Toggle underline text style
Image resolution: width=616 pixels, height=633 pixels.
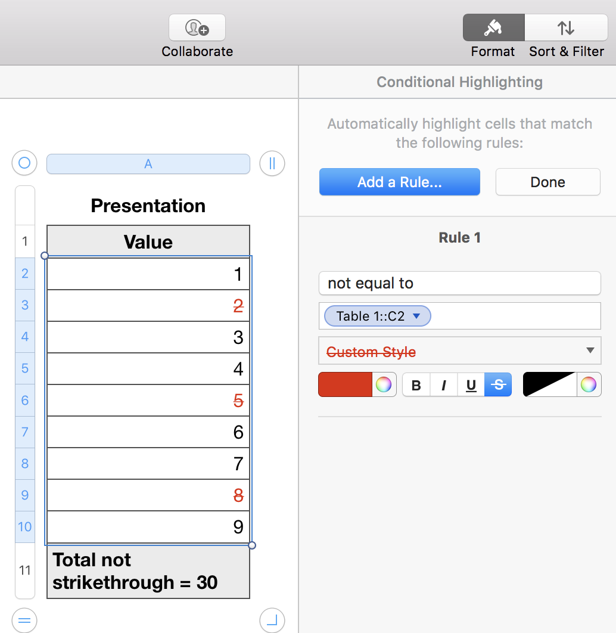tap(471, 385)
